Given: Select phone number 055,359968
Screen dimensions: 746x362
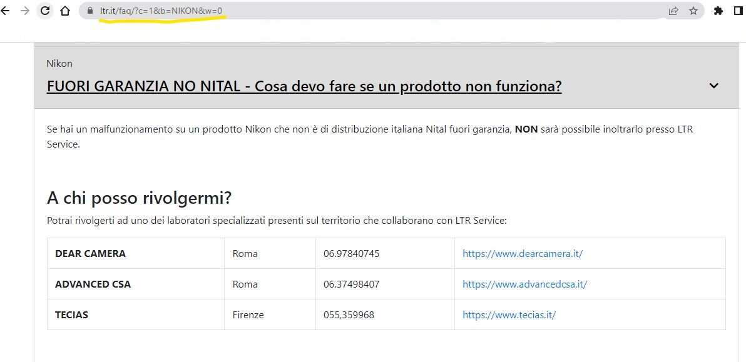Looking at the screenshot, I should (x=349, y=314).
